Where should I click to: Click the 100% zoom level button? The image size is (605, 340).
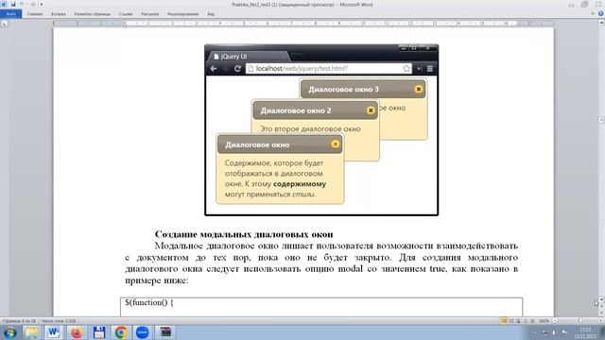point(544,321)
